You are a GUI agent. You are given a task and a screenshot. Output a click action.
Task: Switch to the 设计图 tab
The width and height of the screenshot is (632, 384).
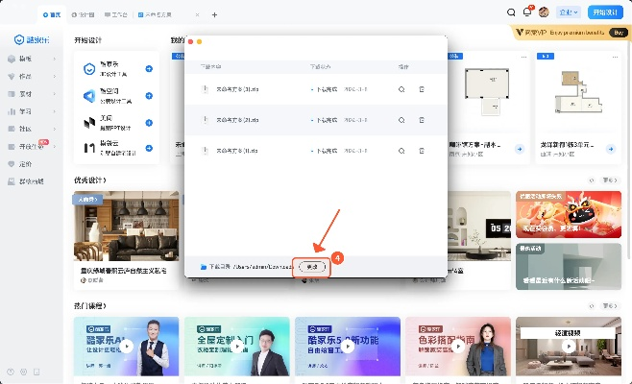tap(83, 15)
